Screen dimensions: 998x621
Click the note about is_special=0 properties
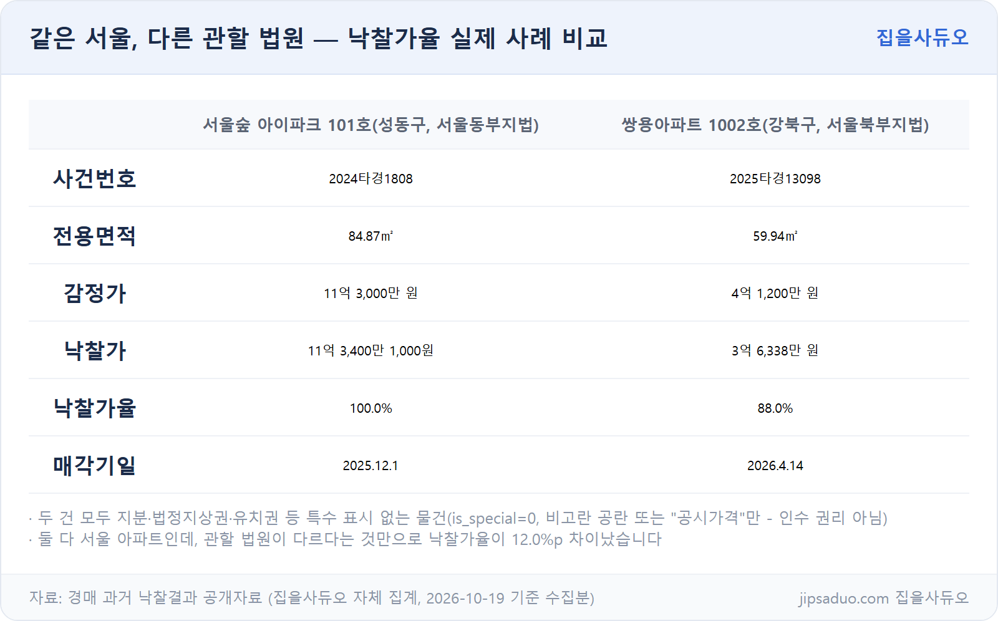tap(458, 517)
